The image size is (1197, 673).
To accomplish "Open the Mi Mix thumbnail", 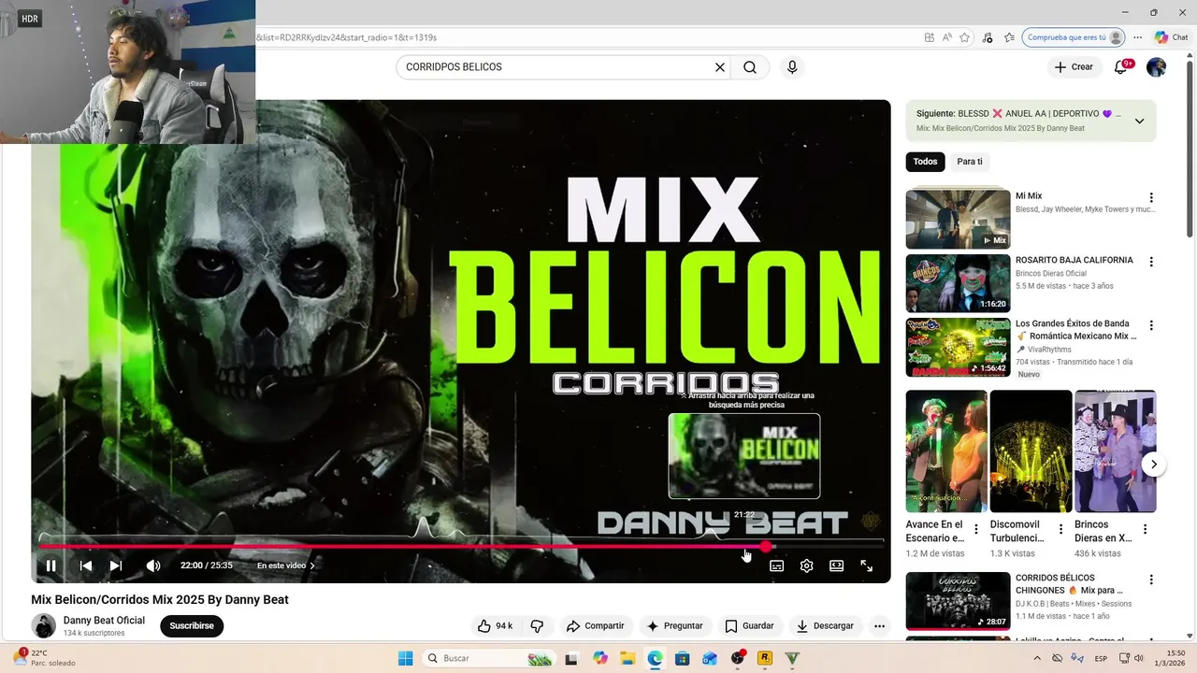I will click(958, 219).
